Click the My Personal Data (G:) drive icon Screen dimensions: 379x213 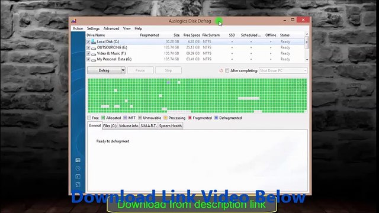94,59
